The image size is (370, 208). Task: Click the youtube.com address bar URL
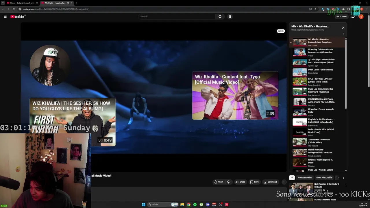click(56, 9)
